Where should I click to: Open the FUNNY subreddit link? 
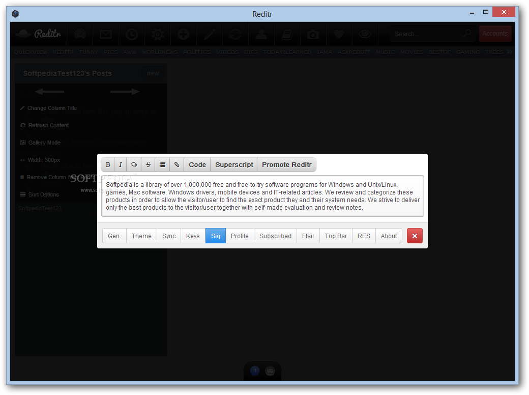89,52
